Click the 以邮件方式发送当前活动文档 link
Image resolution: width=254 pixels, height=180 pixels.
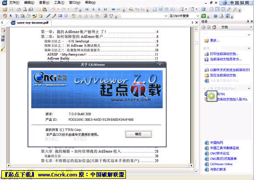coord(230,70)
